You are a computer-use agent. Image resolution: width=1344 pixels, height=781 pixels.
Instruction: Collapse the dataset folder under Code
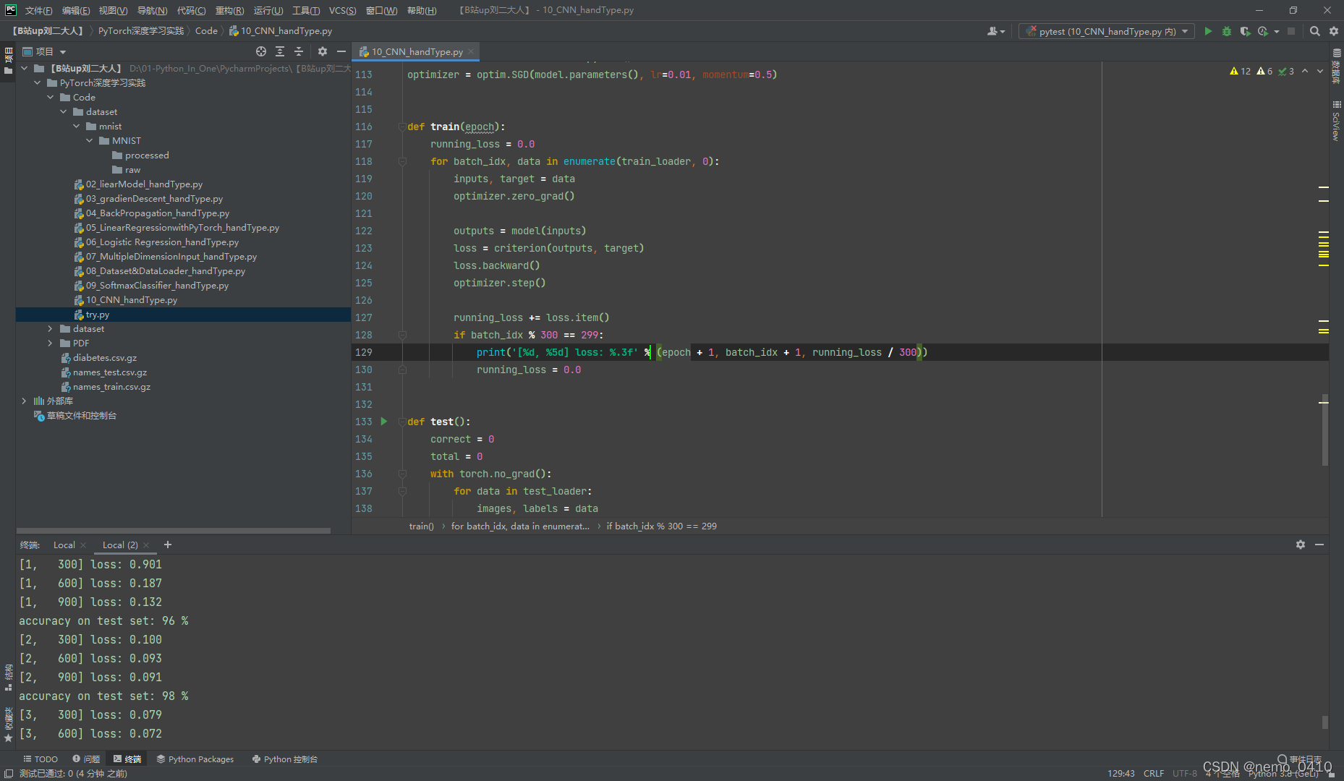[64, 111]
